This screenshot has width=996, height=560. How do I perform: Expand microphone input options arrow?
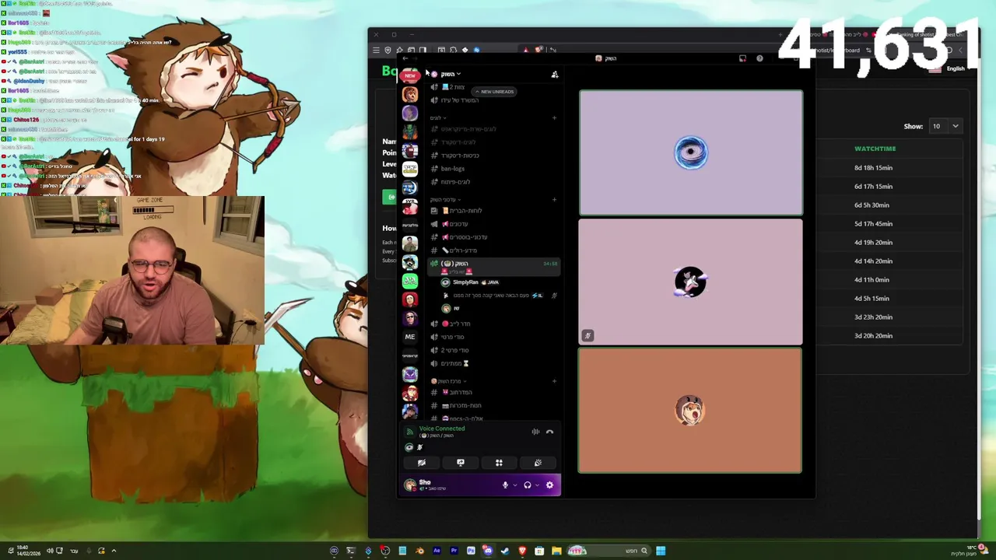click(x=514, y=485)
